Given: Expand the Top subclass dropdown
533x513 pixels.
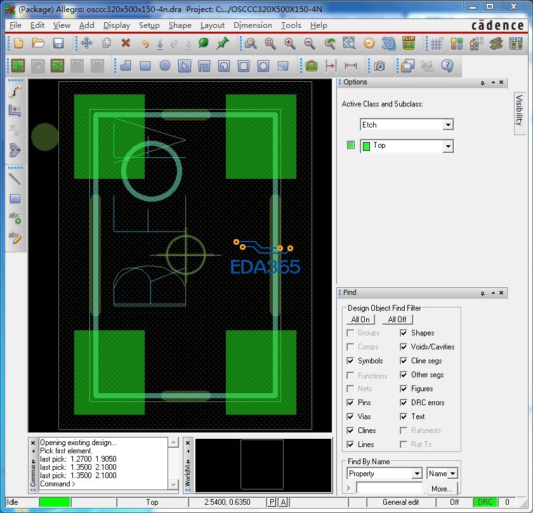Looking at the screenshot, I should 448,146.
